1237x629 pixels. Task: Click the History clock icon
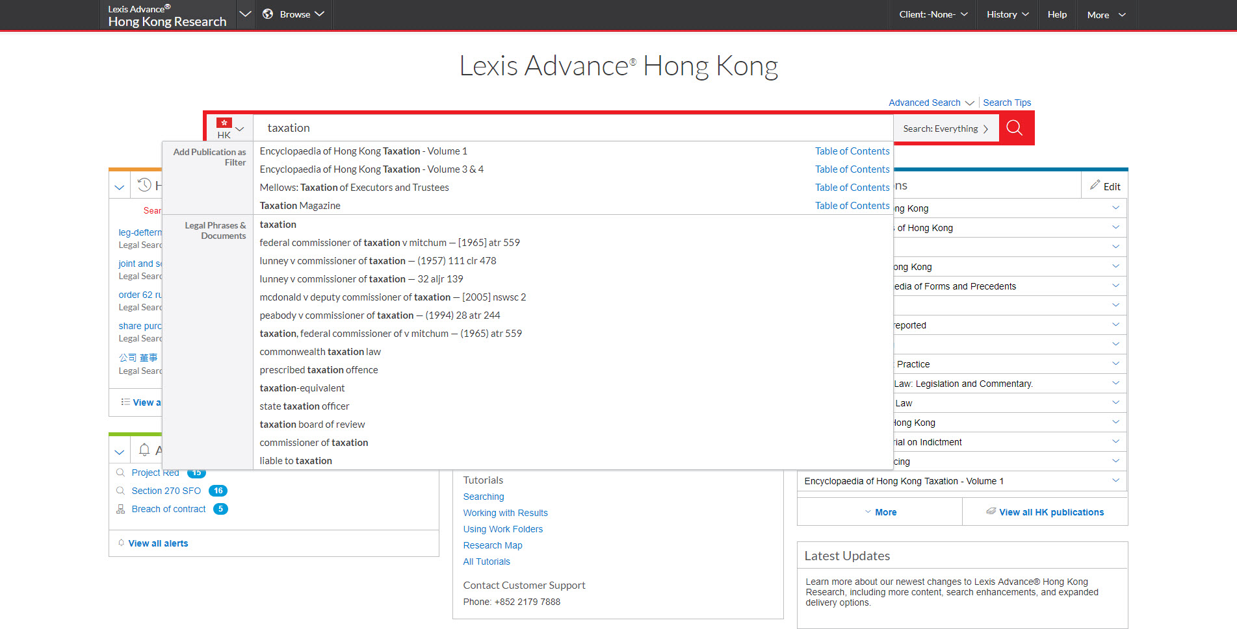pyautogui.click(x=144, y=185)
